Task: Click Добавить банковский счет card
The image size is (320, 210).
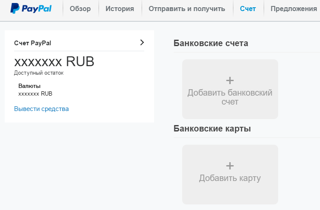Action: pyautogui.click(x=230, y=89)
